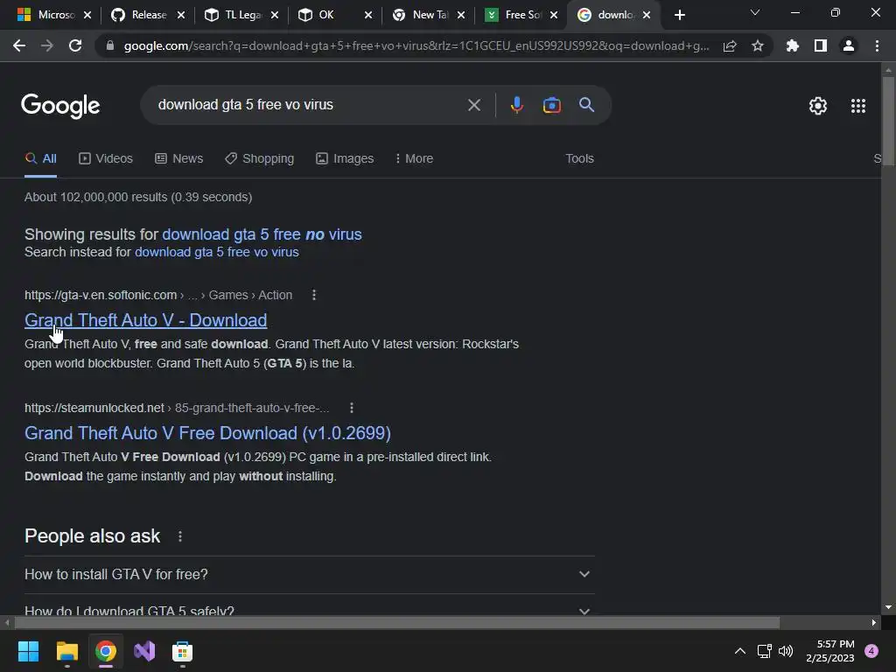Open tab search dropdown
Viewport: 896px width, 672px height.
click(x=755, y=12)
